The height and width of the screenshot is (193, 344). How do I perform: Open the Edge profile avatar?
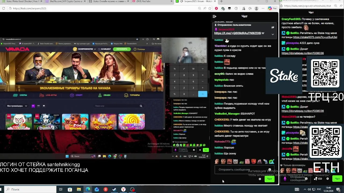[x=256, y=8]
